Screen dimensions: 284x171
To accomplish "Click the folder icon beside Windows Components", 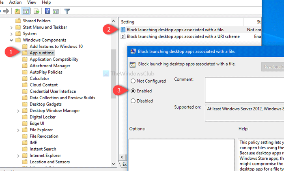I will (18, 40).
